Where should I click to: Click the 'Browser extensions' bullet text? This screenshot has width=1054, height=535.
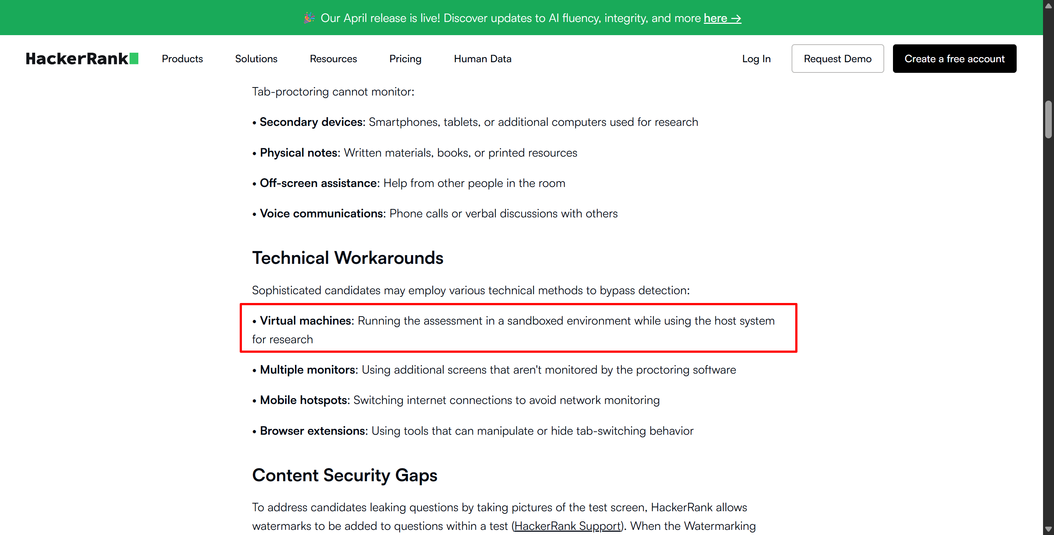[x=472, y=431]
